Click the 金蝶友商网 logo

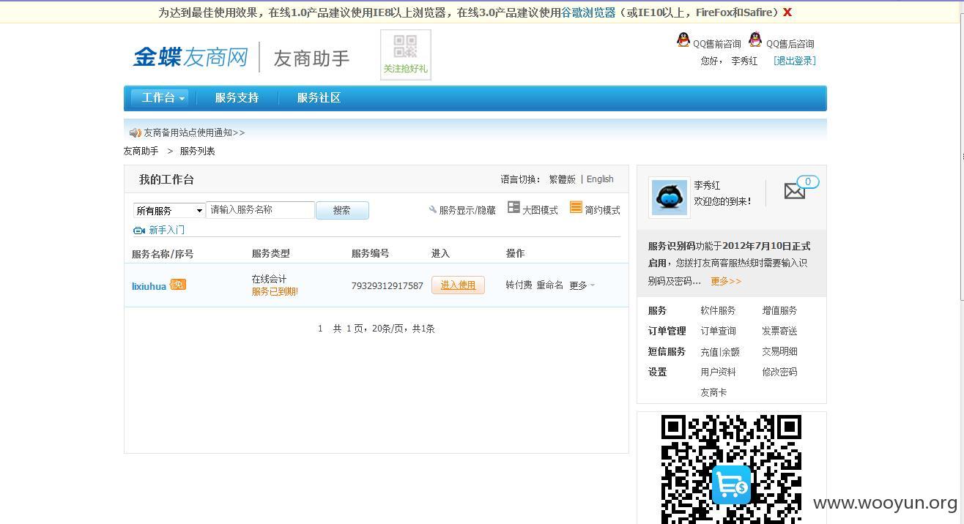tap(190, 57)
